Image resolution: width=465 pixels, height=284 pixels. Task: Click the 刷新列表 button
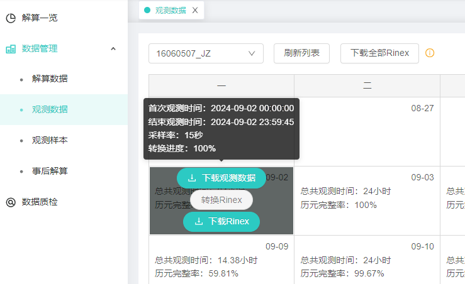[301, 53]
